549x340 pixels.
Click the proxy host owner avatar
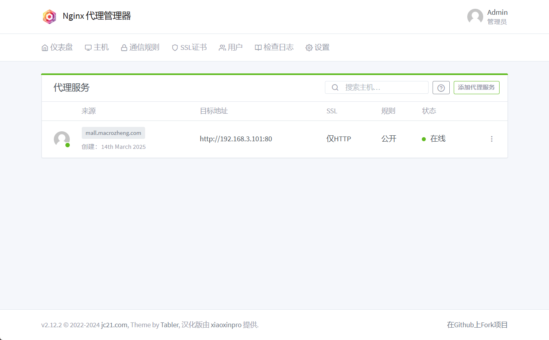[62, 139]
